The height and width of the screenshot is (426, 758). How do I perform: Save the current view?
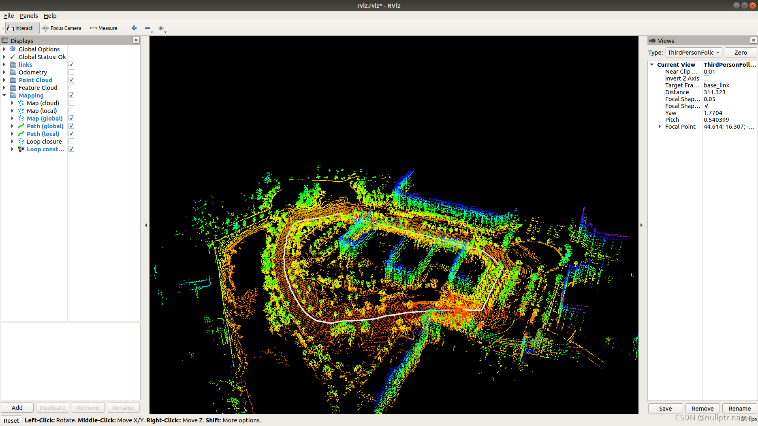click(x=665, y=408)
